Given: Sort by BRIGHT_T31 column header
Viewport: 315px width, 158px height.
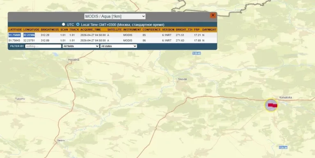Looking at the screenshot, I should 184,29.
